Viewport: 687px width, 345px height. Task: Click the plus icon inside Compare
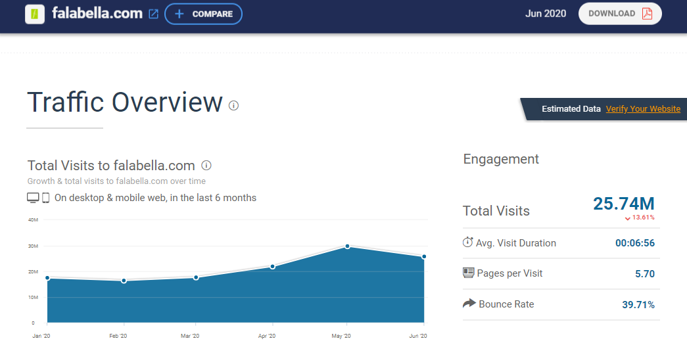[179, 14]
